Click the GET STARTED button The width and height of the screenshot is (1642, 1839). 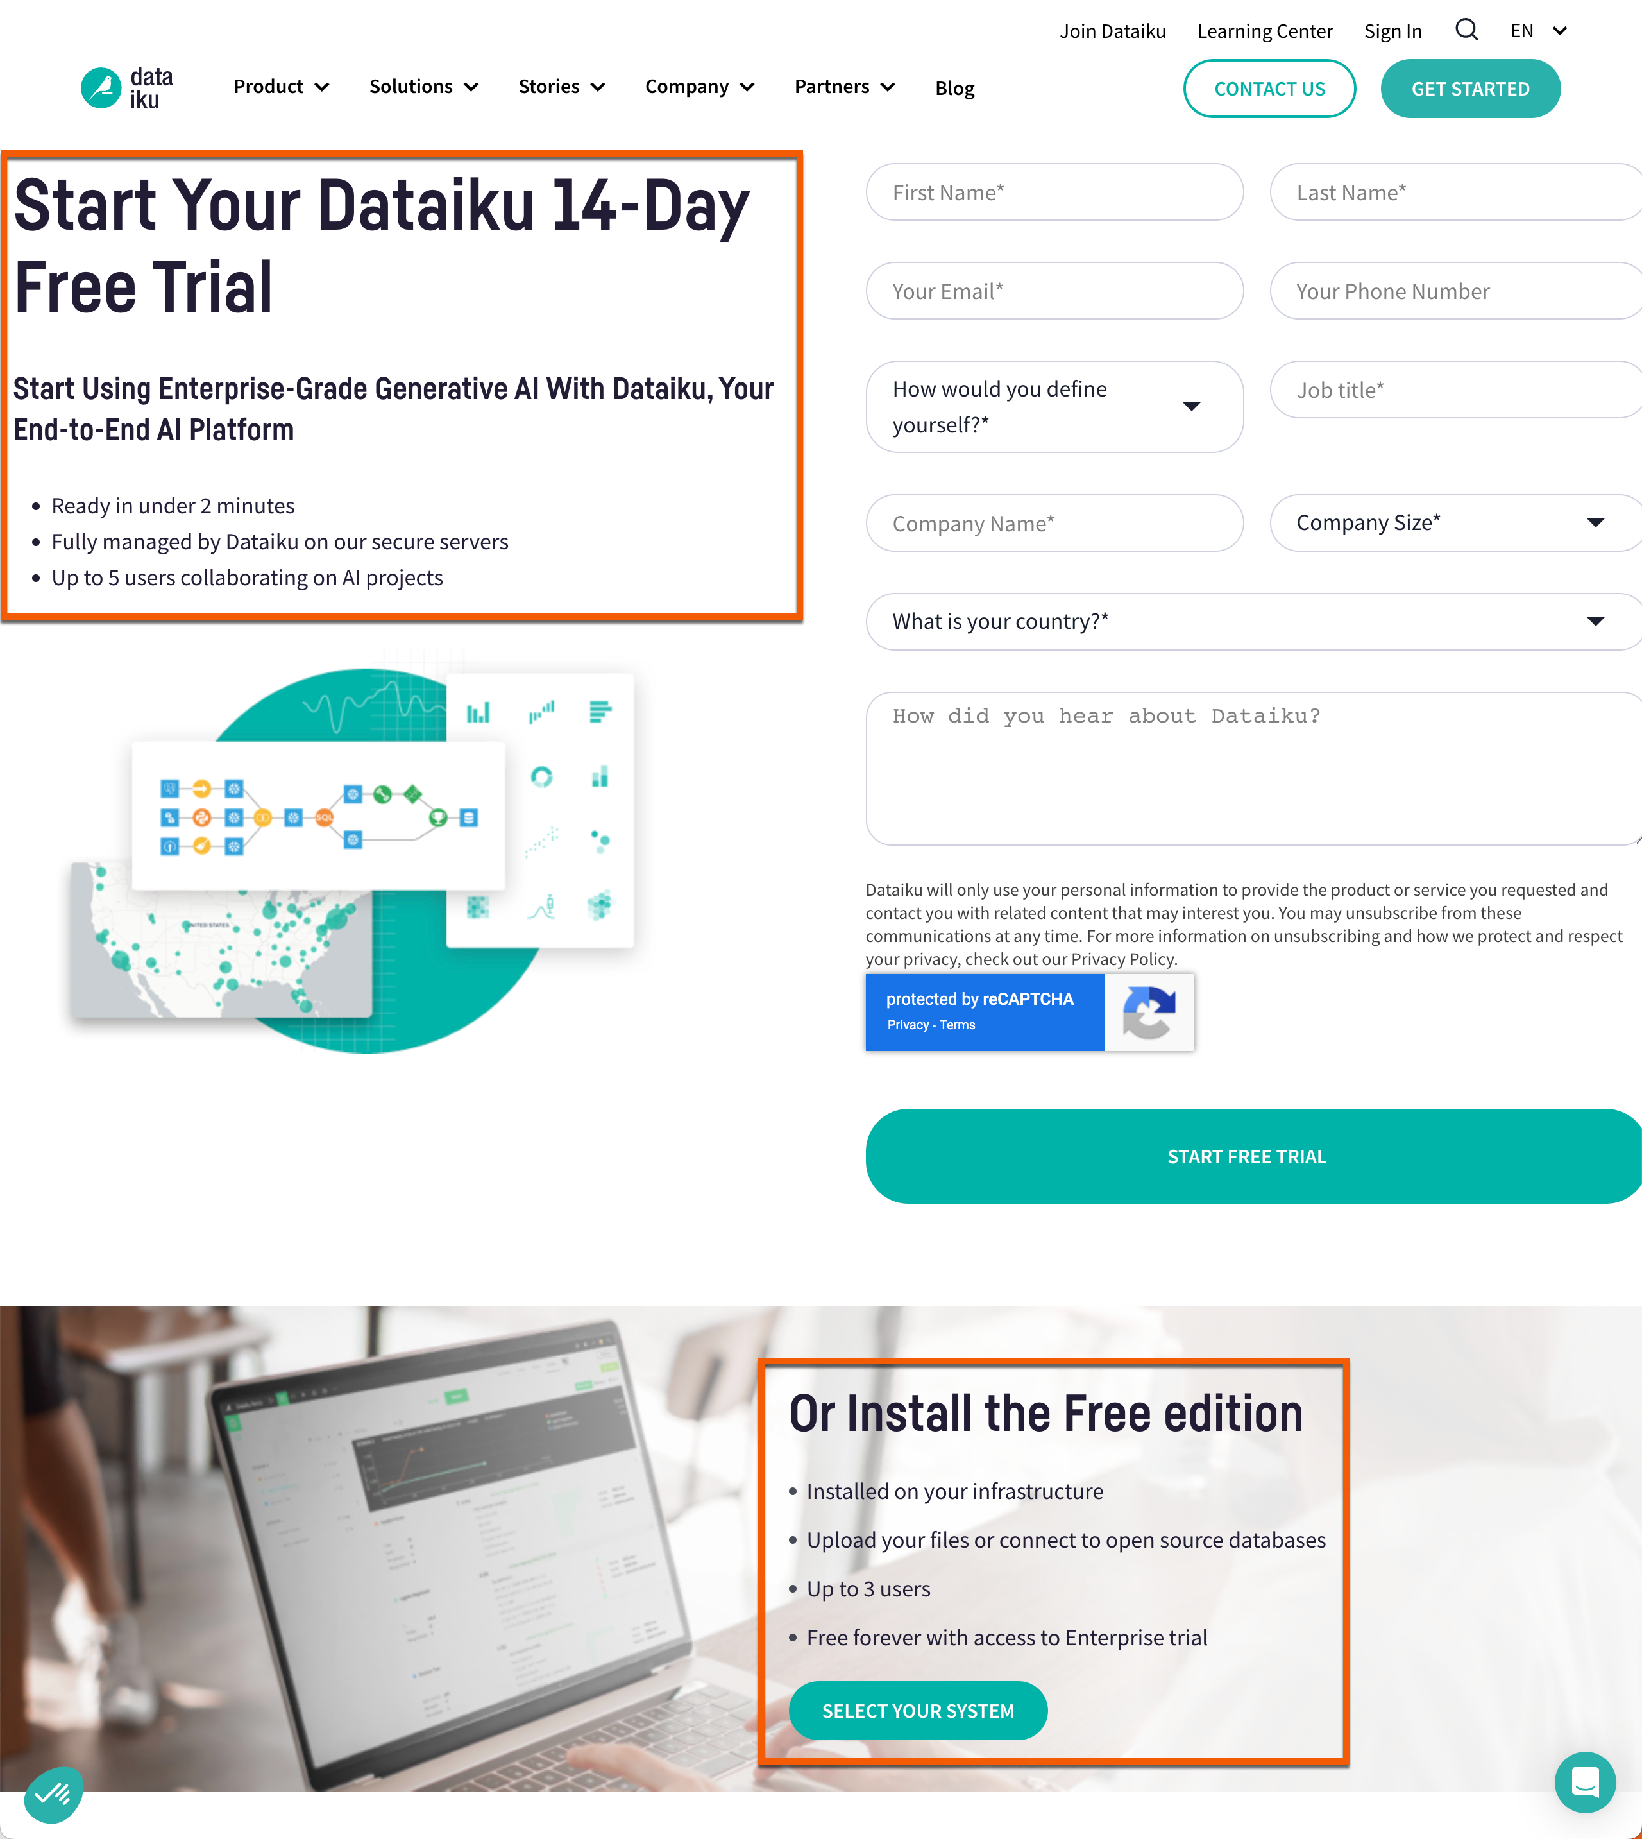click(1469, 87)
